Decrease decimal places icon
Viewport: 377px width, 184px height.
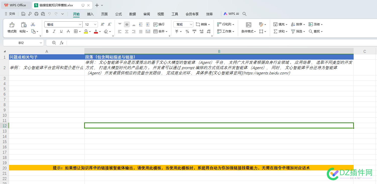point(208,31)
